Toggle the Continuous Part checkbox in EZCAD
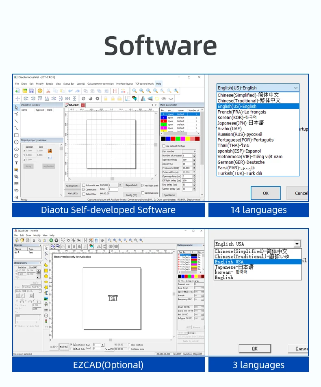Viewport: 321px width, 387px height. pyautogui.click(x=71, y=345)
